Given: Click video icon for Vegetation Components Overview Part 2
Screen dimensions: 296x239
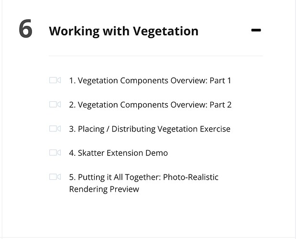Looking at the screenshot, I should click(55, 104).
